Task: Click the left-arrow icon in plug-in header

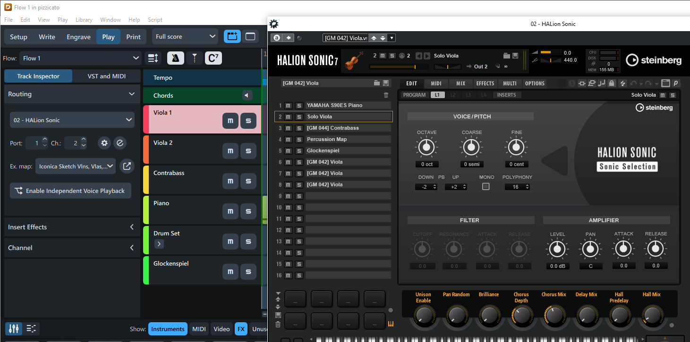Action: coord(288,38)
